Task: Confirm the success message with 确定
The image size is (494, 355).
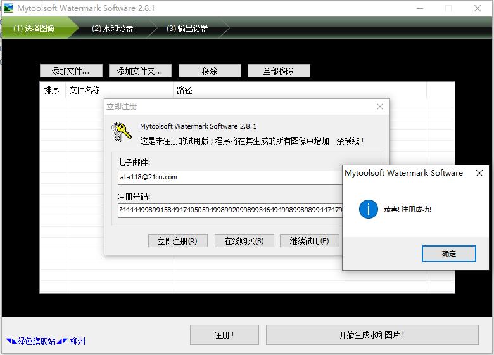Action: point(448,254)
